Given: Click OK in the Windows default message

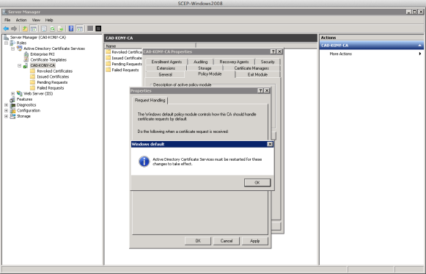Looking at the screenshot, I should [x=257, y=183].
